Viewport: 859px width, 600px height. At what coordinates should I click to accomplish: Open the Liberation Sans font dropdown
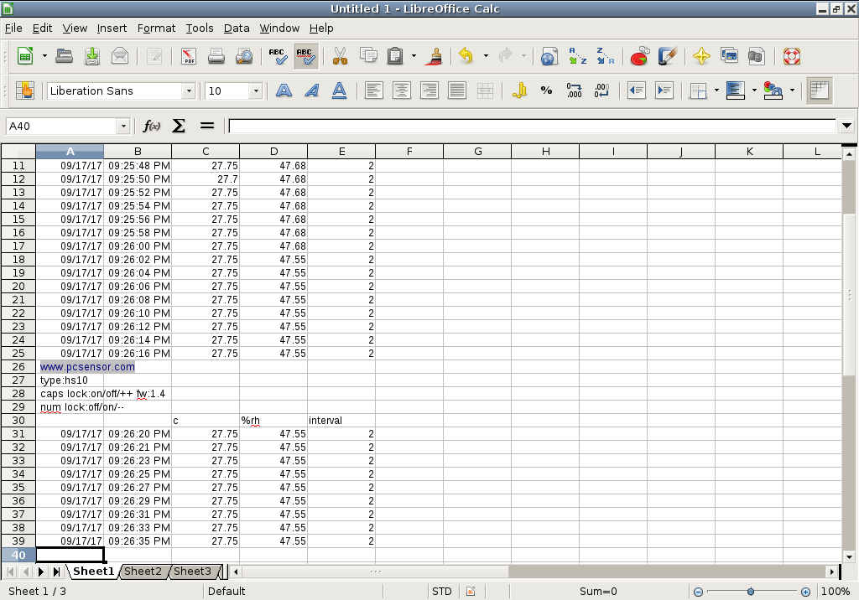click(189, 91)
